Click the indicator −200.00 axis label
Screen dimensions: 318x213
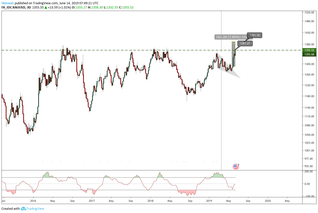click(x=309, y=196)
